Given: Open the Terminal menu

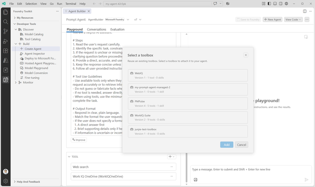Looking at the screenshot, I should (71, 3).
